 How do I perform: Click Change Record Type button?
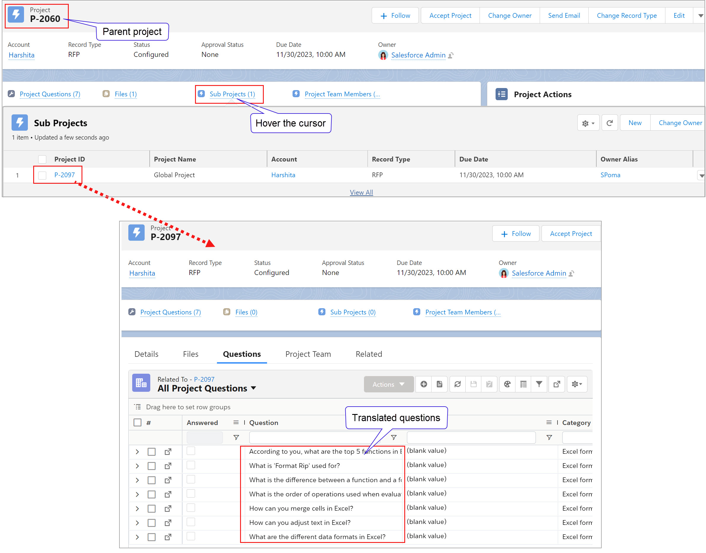click(x=627, y=15)
